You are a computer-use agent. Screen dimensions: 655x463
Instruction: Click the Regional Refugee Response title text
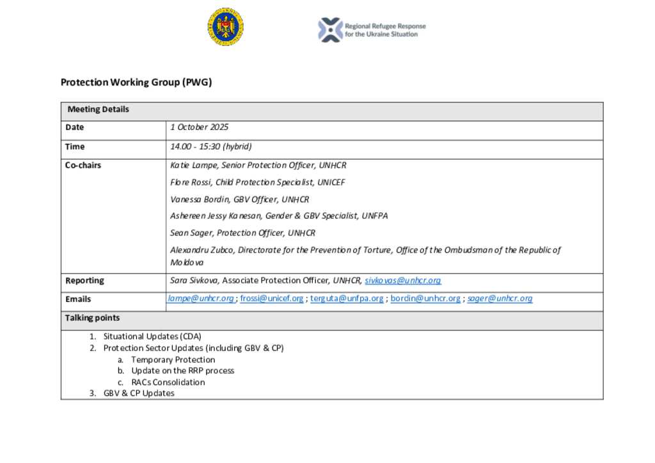pos(385,30)
